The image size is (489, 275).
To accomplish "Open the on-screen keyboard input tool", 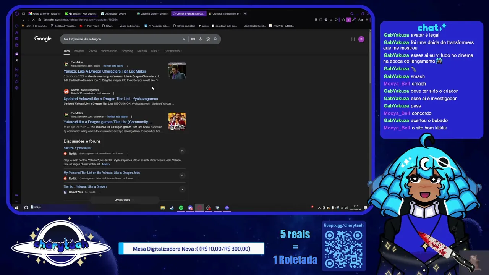I will [193, 39].
